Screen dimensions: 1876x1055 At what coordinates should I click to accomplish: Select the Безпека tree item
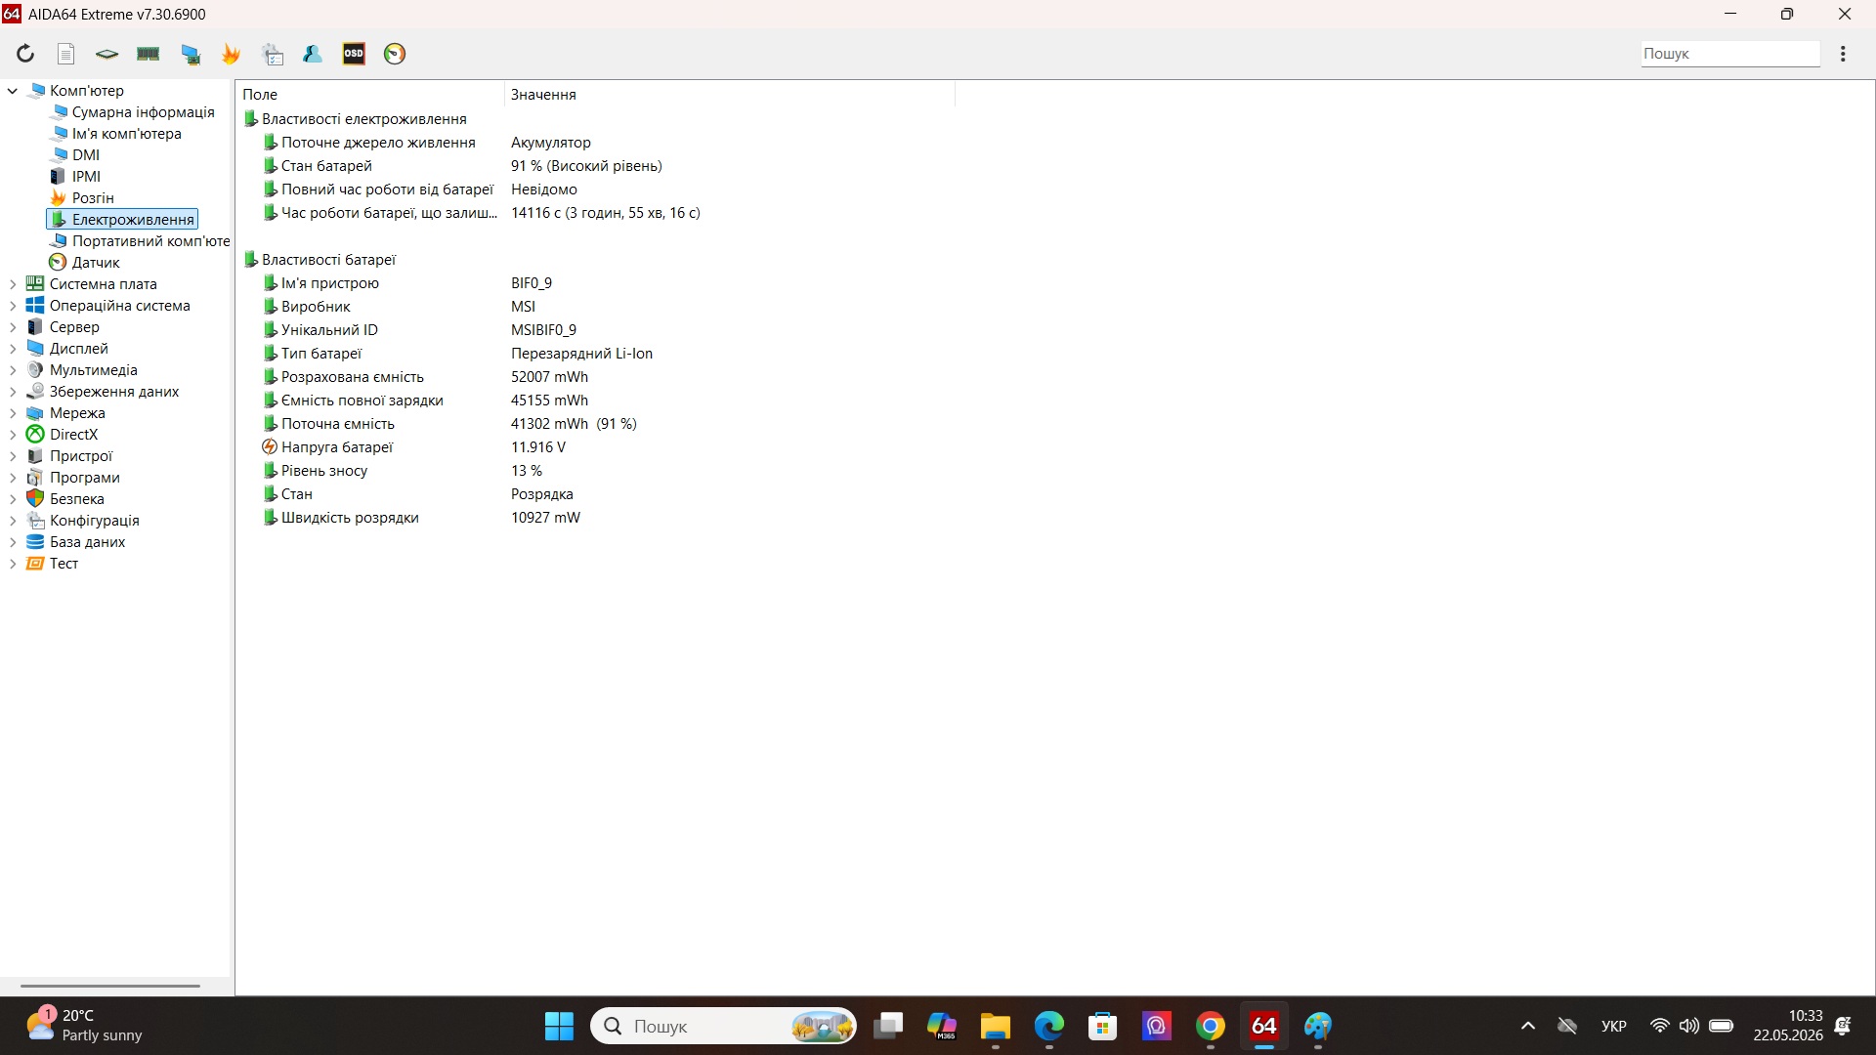click(77, 499)
